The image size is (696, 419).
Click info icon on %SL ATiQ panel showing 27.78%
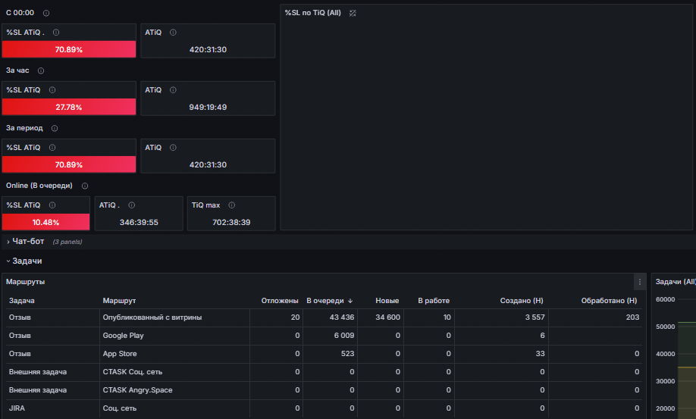52,90
